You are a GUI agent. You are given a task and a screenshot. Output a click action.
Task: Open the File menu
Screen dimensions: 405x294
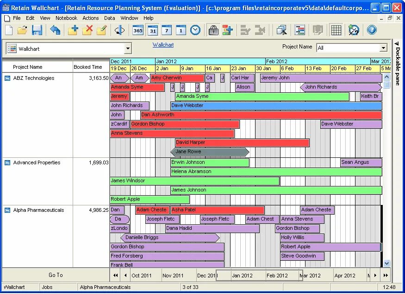pyautogui.click(x=17, y=18)
